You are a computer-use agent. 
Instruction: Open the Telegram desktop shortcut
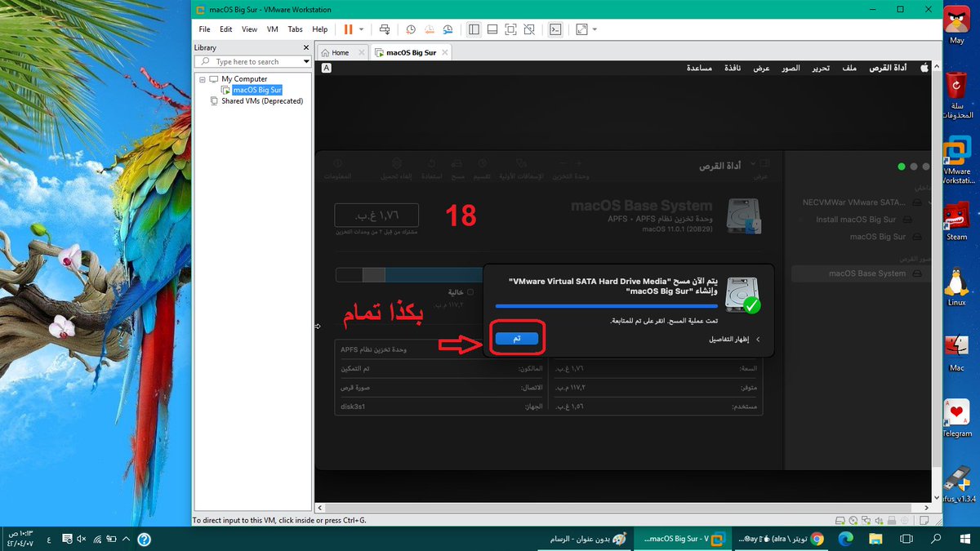pos(957,418)
